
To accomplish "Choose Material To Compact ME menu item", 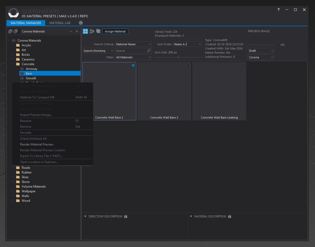I will (x=52, y=97).
